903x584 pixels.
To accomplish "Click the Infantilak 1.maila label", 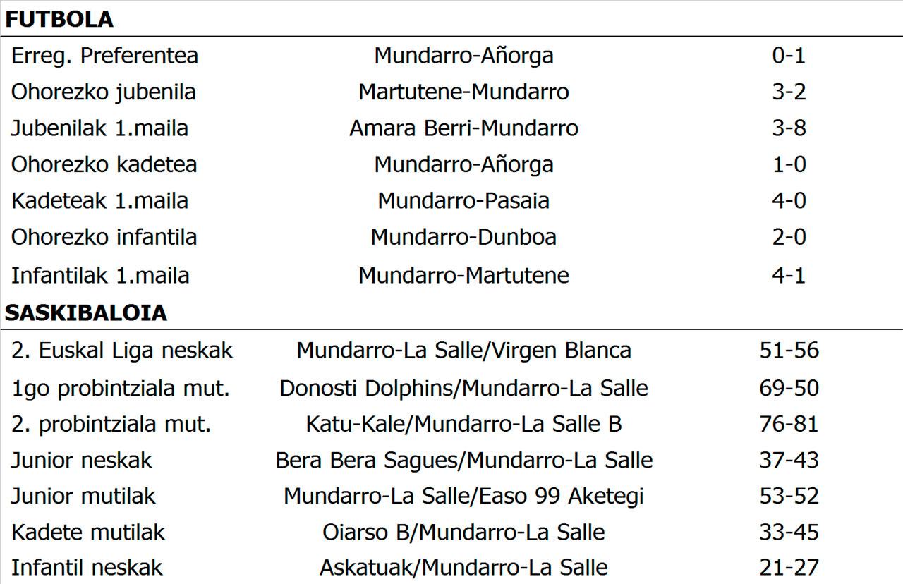I will click(100, 274).
